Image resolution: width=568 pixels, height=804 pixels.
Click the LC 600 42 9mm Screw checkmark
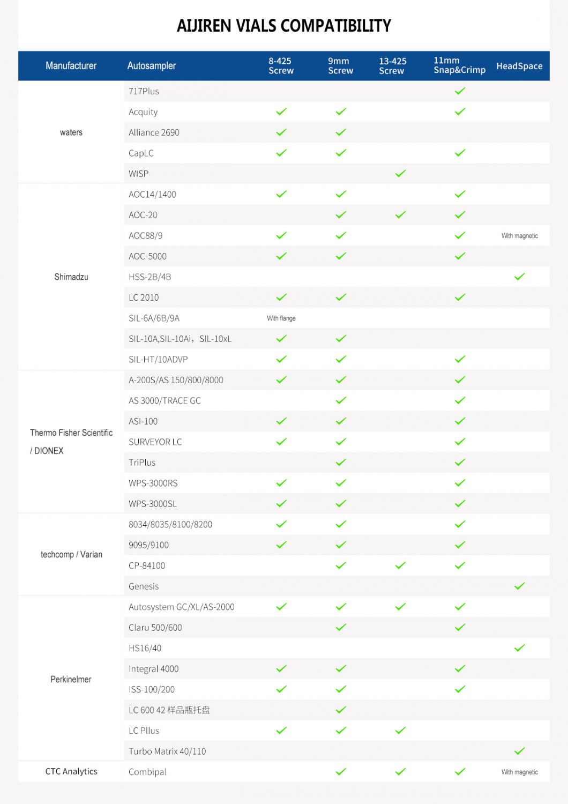[x=341, y=710]
